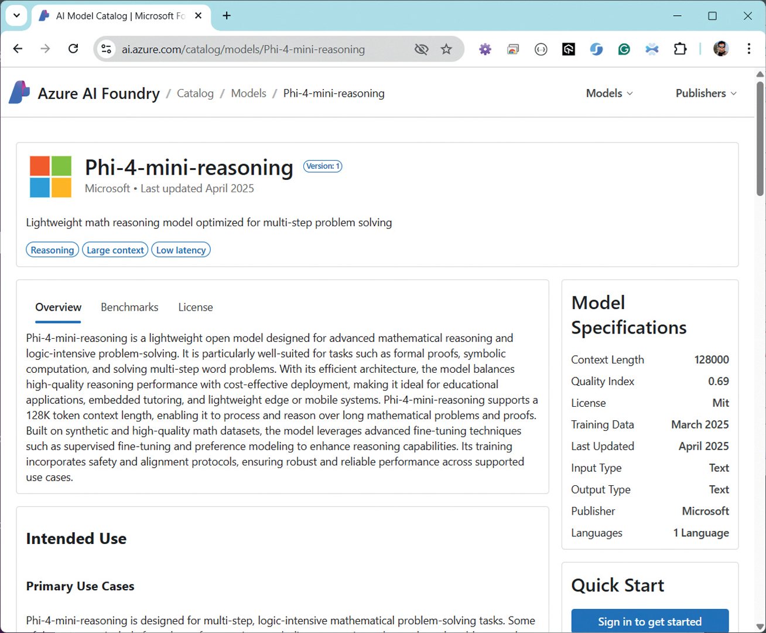Click the Azure AI Foundry logo icon
Image resolution: width=766 pixels, height=633 pixels.
click(x=19, y=93)
